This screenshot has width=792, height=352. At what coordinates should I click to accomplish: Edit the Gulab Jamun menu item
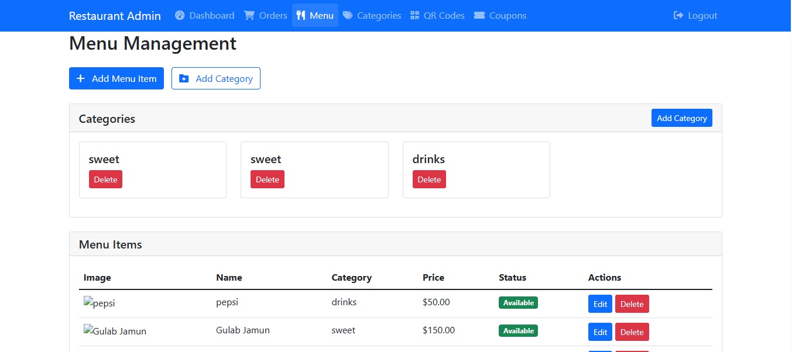(x=600, y=332)
